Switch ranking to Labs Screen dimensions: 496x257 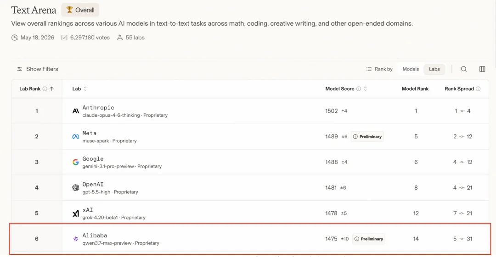pyautogui.click(x=434, y=69)
